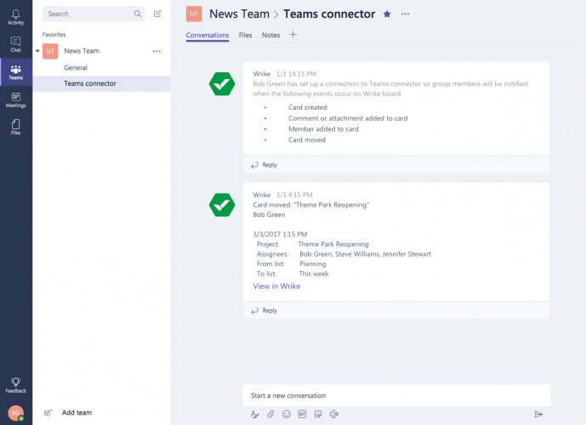Focus the Search box
The height and width of the screenshot is (425, 586).
pos(94,14)
